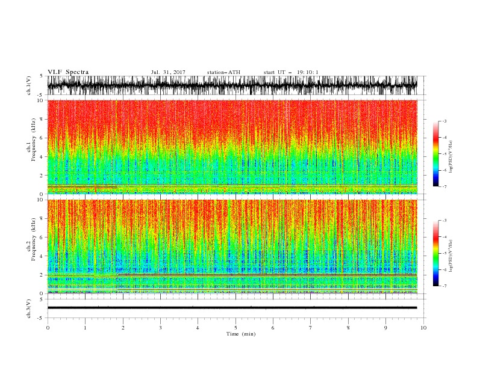Click the "4" kHz tick of ch.2 spectrogram
This screenshot has width=477, height=368.
point(42,256)
